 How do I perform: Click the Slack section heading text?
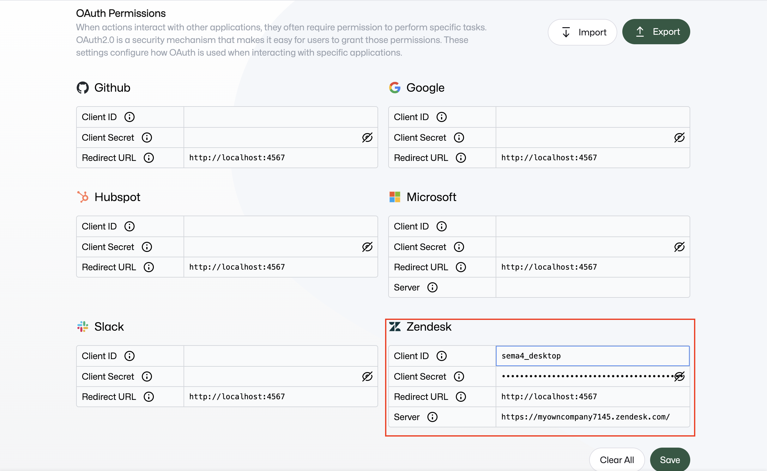[109, 327]
